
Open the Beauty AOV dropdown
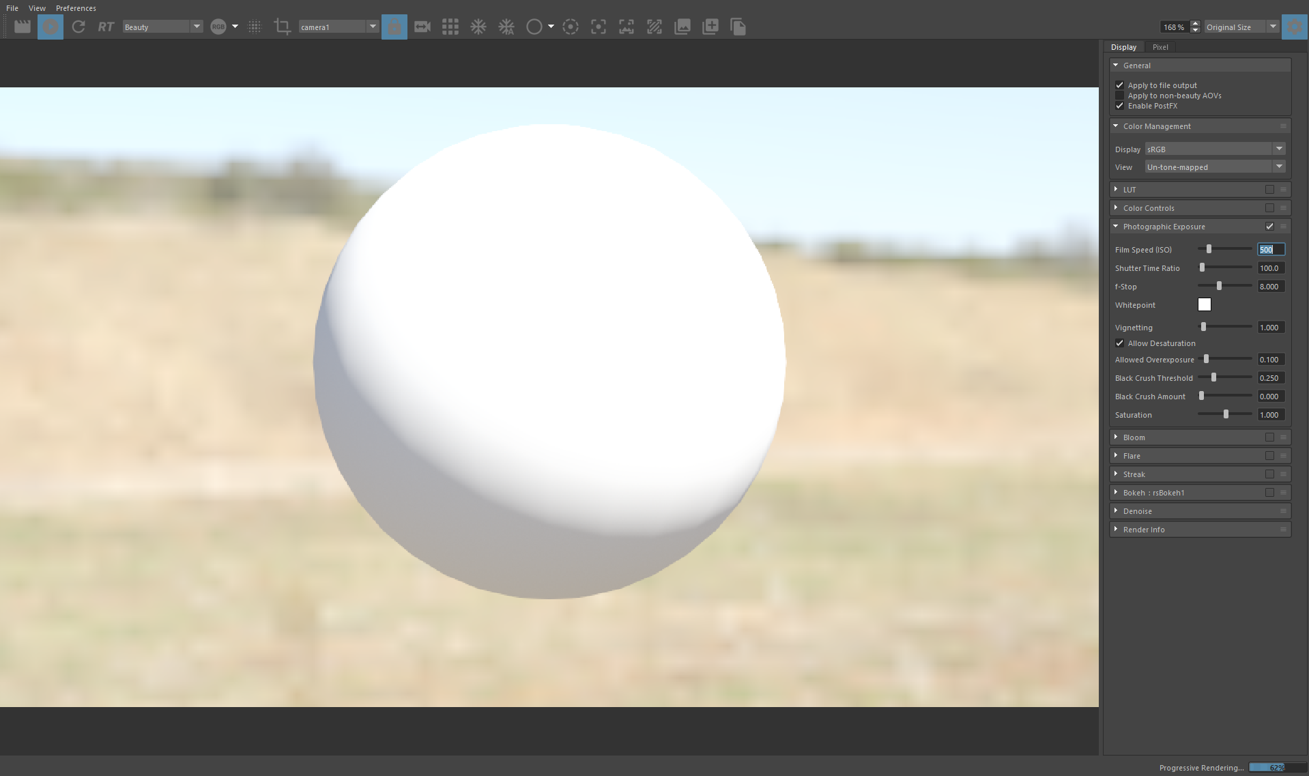[162, 27]
